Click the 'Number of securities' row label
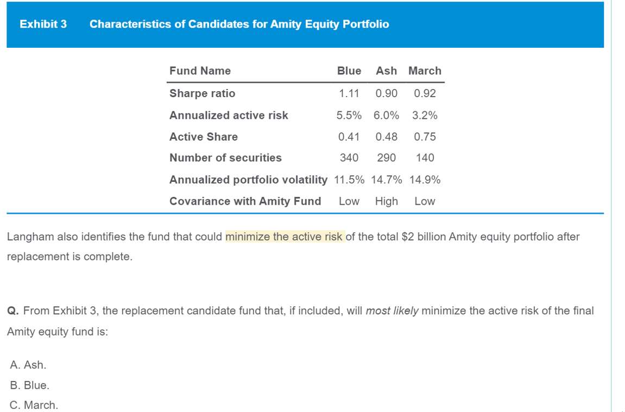The width and height of the screenshot is (625, 412). (x=225, y=158)
